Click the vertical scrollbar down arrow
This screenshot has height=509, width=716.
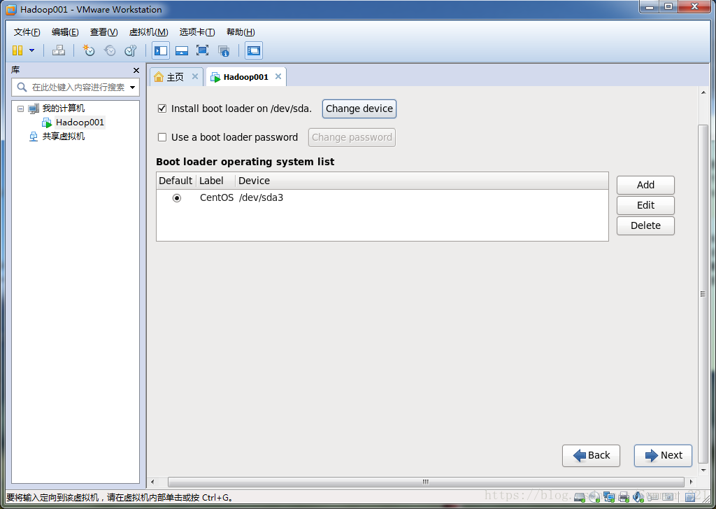703,470
